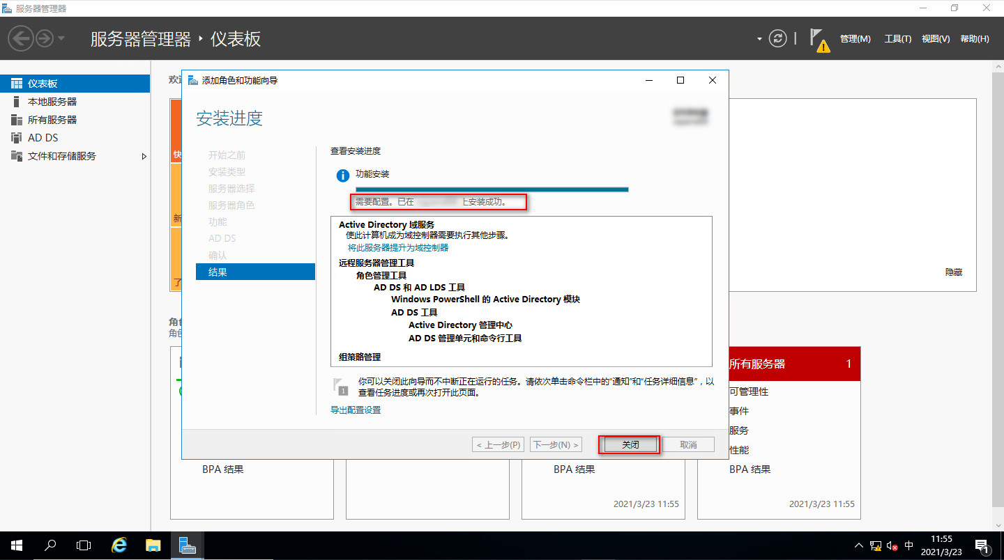
Task: Click Active Directory 域服务 heading in results
Action: click(x=386, y=224)
